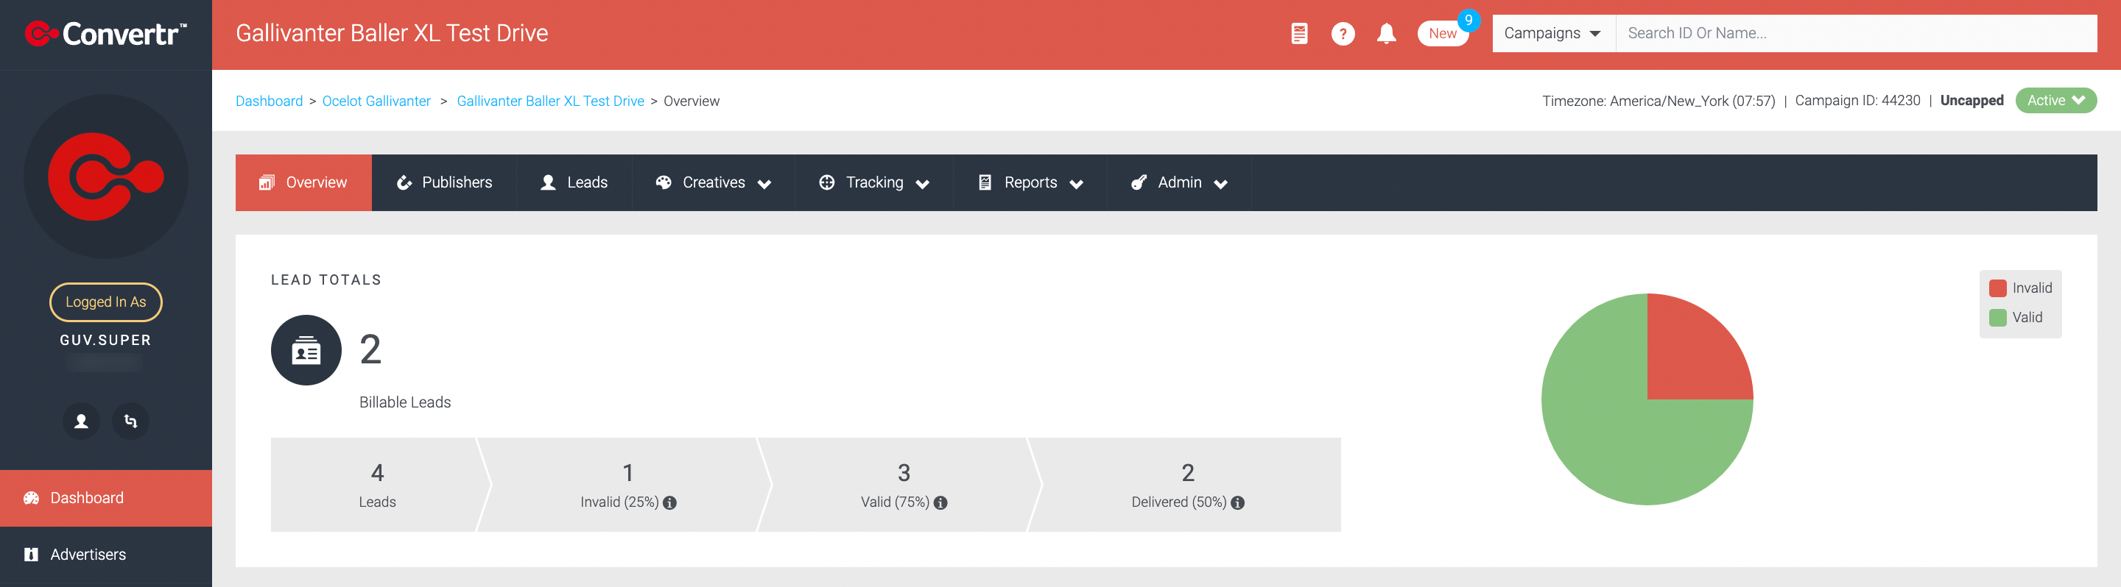Click the blue 9 notification badge
This screenshot has width=2121, height=587.
pos(1468,21)
